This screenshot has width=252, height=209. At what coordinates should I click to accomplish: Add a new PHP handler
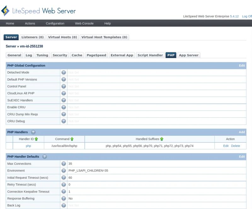pyautogui.click(x=242, y=132)
